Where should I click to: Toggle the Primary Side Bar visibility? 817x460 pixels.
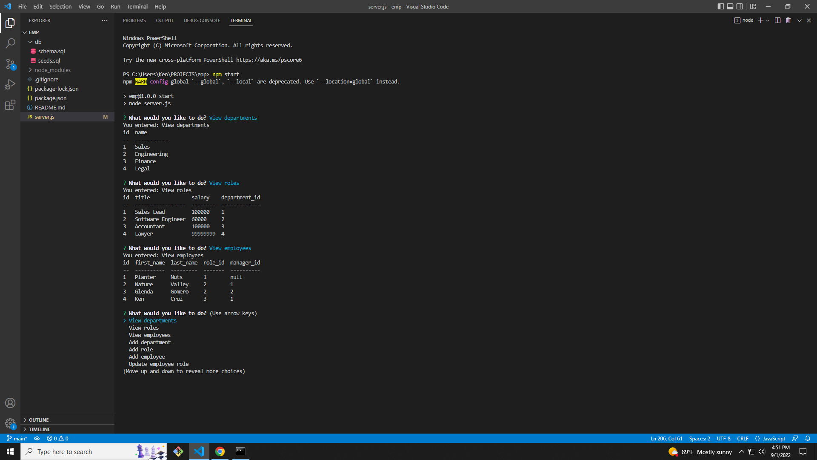click(720, 6)
